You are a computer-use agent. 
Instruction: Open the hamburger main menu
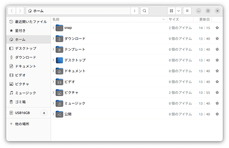(x=187, y=11)
